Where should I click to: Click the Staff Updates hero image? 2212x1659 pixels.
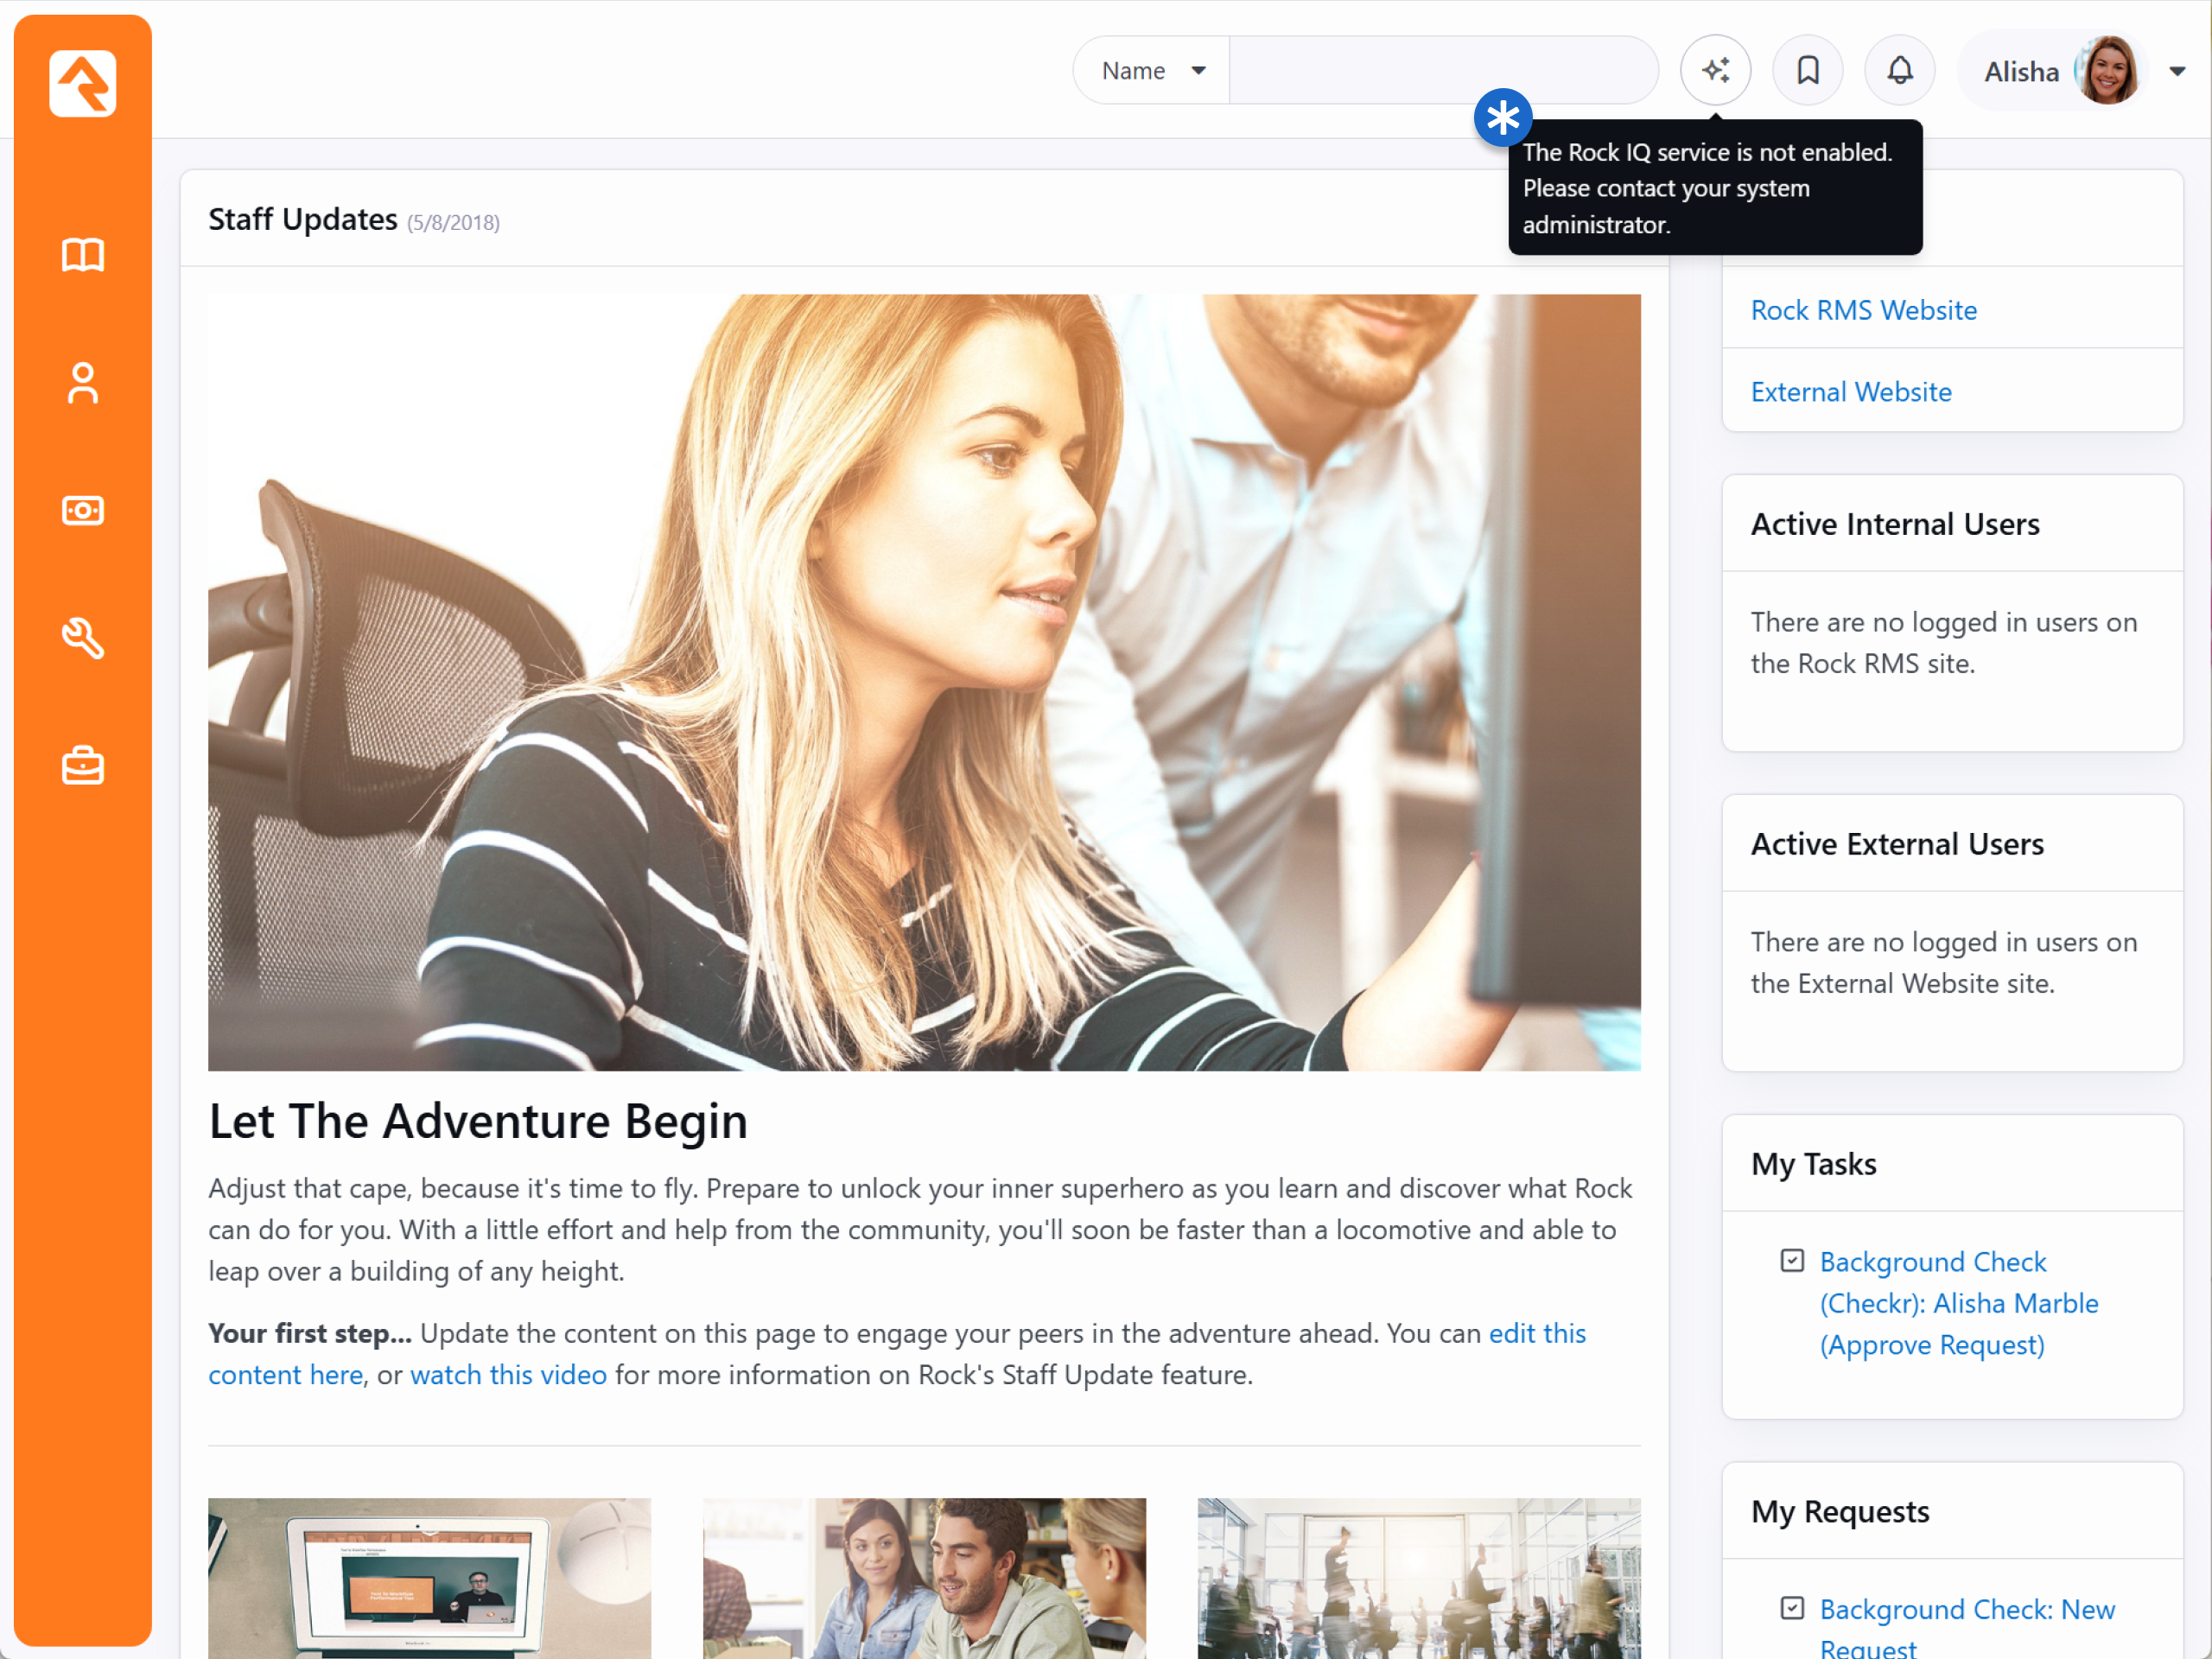pos(924,682)
